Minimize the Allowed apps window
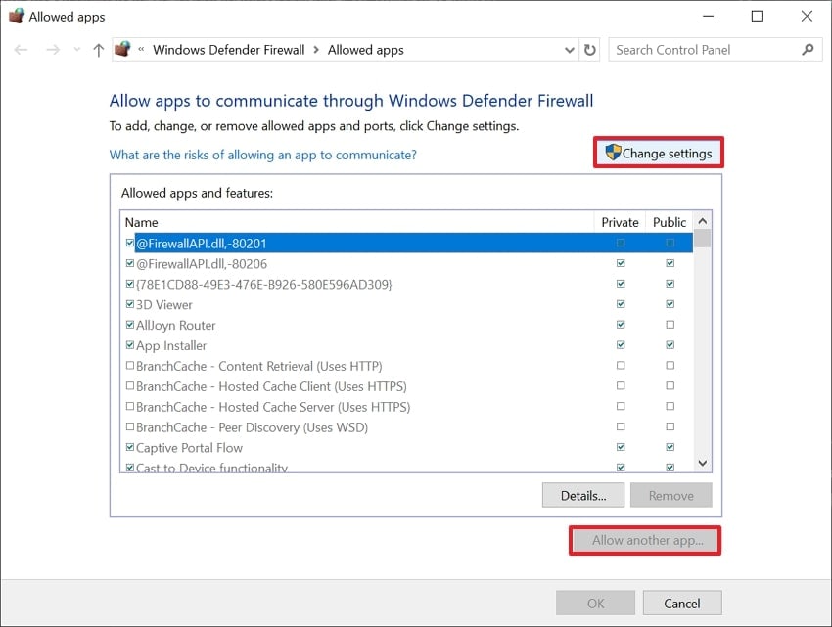This screenshot has height=627, width=832. coord(708,16)
